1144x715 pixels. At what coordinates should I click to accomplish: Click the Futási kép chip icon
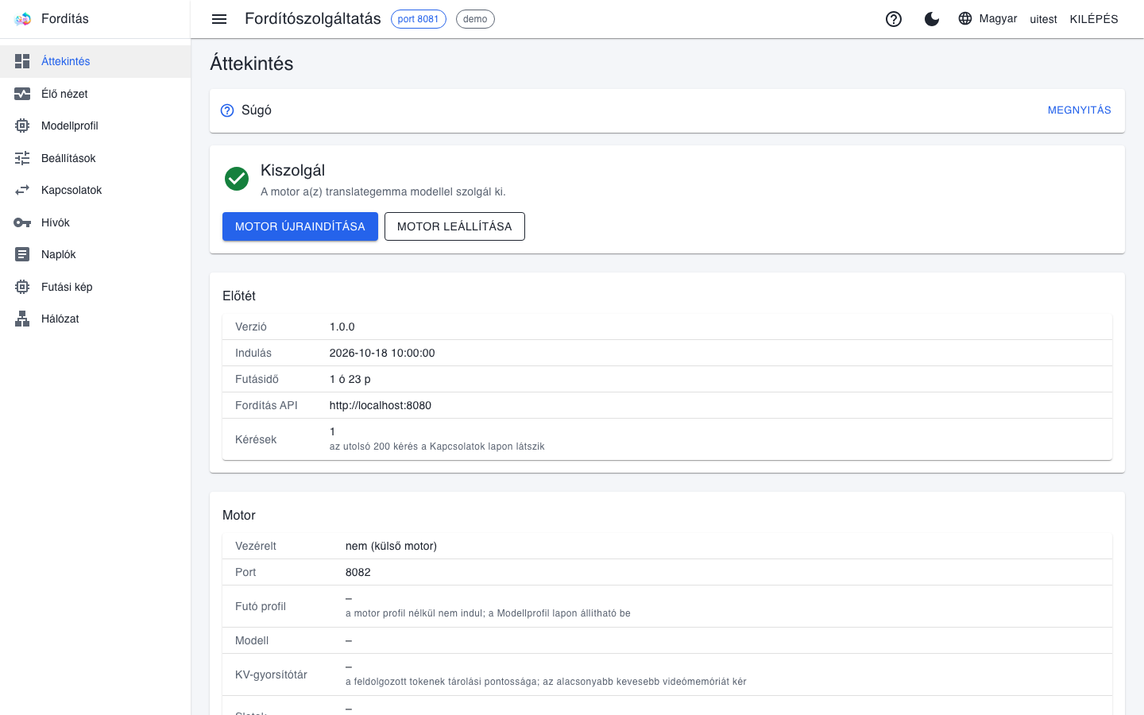coord(22,287)
